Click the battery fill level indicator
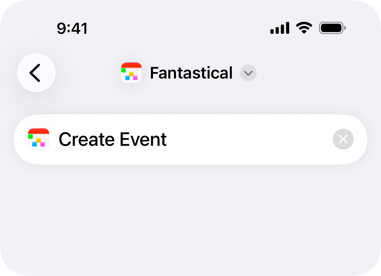Image resolution: width=381 pixels, height=276 pixels. coord(330,28)
